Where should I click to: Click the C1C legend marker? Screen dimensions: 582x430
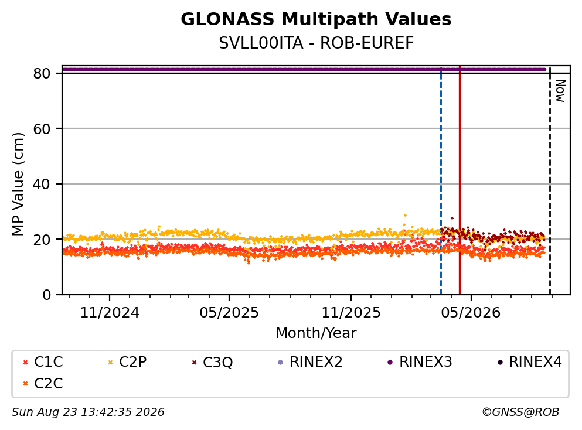coord(26,363)
